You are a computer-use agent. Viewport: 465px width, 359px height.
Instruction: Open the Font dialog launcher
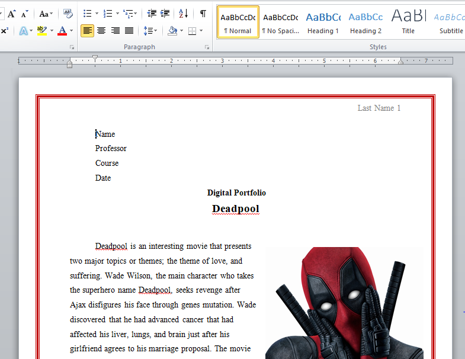(72, 47)
